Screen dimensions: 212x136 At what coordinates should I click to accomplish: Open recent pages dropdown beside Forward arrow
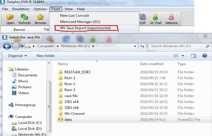[22, 46]
